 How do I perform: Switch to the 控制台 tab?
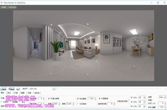click(x=37, y=93)
